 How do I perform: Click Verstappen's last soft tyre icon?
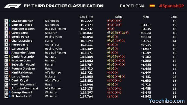pyautogui.click(x=112, y=29)
